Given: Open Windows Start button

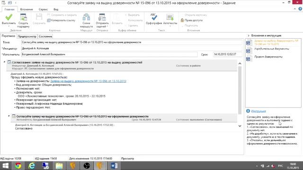Looking at the screenshot, I should point(5,166).
